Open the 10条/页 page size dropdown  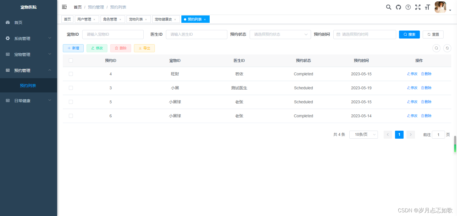coord(364,135)
